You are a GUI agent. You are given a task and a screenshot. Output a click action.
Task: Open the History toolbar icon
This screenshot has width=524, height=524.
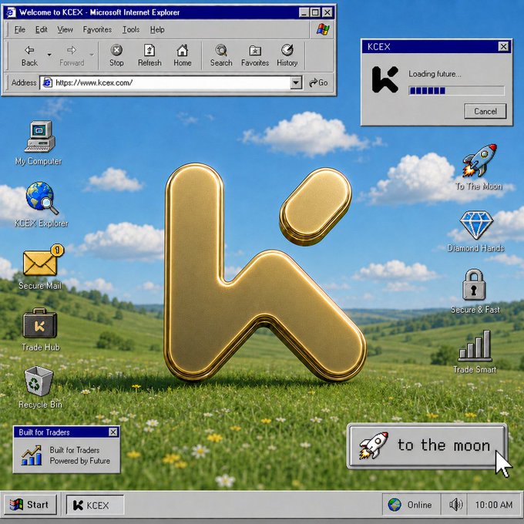tap(287, 55)
